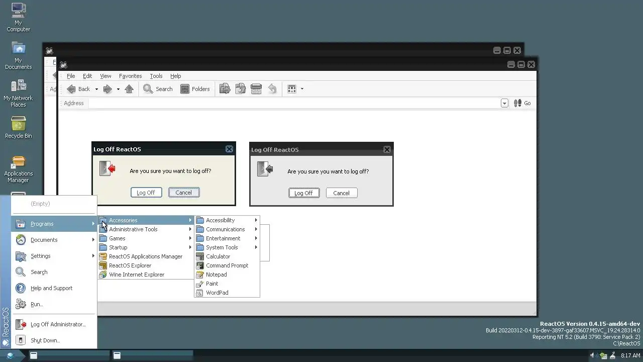Expand the Games submenu

tap(146, 238)
